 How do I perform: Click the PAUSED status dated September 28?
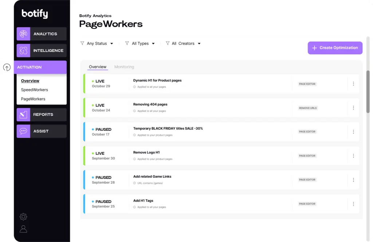coord(102,177)
